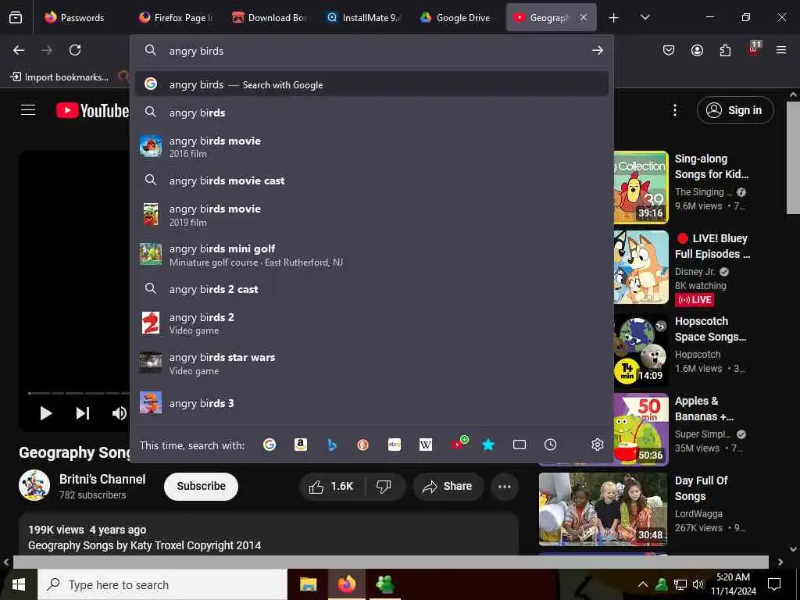Screen dimensions: 800x600
Task: Mute the video volume
Action: (119, 413)
